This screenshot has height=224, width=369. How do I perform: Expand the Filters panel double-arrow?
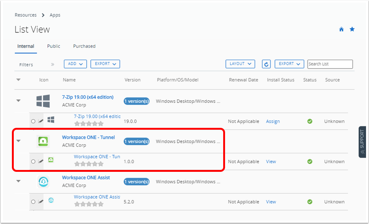[x=52, y=64]
